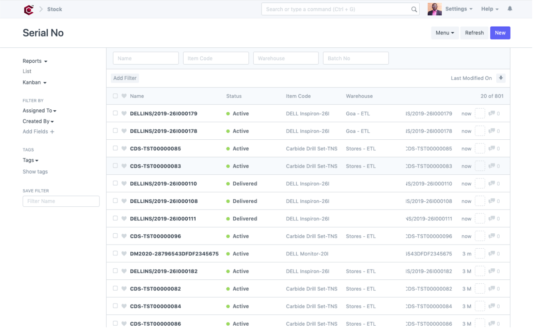This screenshot has height=334, width=533.
Task: Open comments icon on the CDS-TST00000085 row
Action: tap(492, 148)
